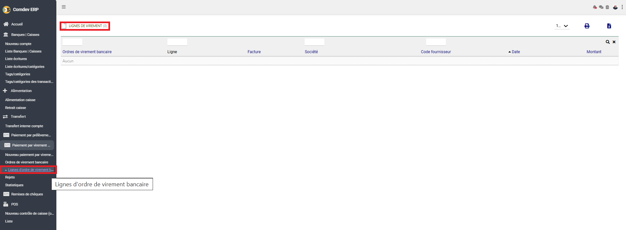The height and width of the screenshot is (230, 626).
Task: Open Liste écritures menu item
Action: tap(16, 59)
